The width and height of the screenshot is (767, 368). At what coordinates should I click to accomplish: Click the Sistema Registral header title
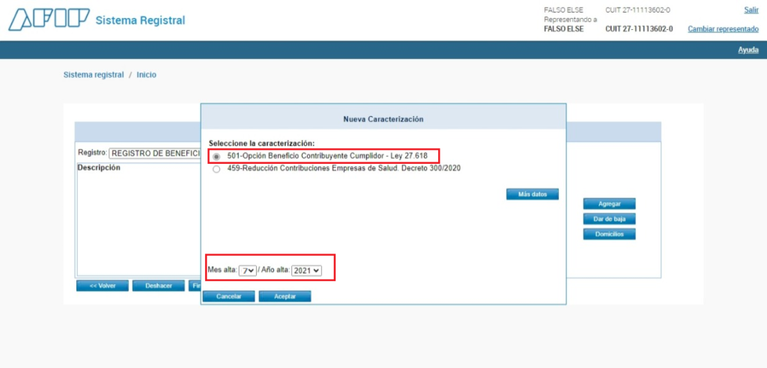point(140,20)
